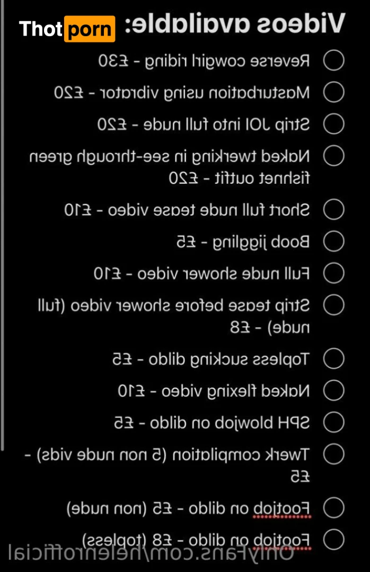Pick the 'Twerk compilation' radio button
Image resolution: width=370 pixels, height=572 pixels.
point(334,455)
